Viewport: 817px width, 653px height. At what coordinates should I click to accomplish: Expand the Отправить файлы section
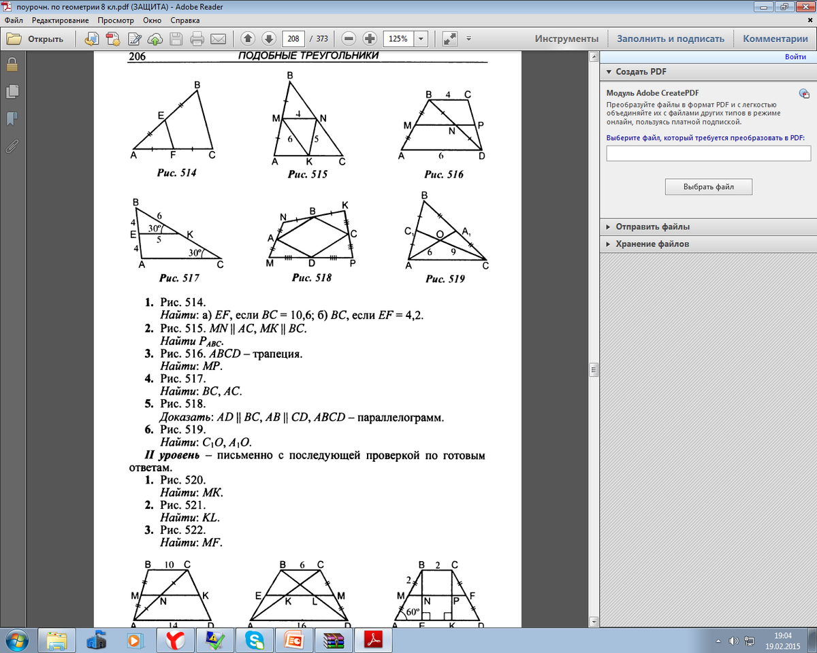(708, 227)
